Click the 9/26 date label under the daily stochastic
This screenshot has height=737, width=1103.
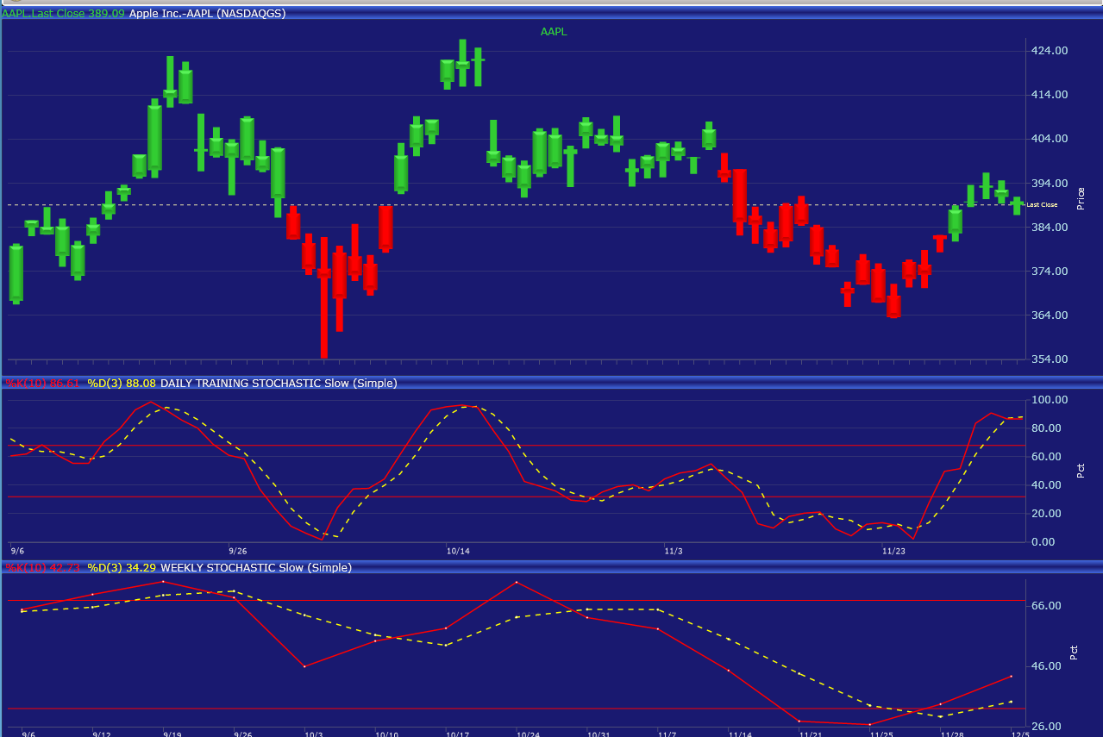(238, 550)
